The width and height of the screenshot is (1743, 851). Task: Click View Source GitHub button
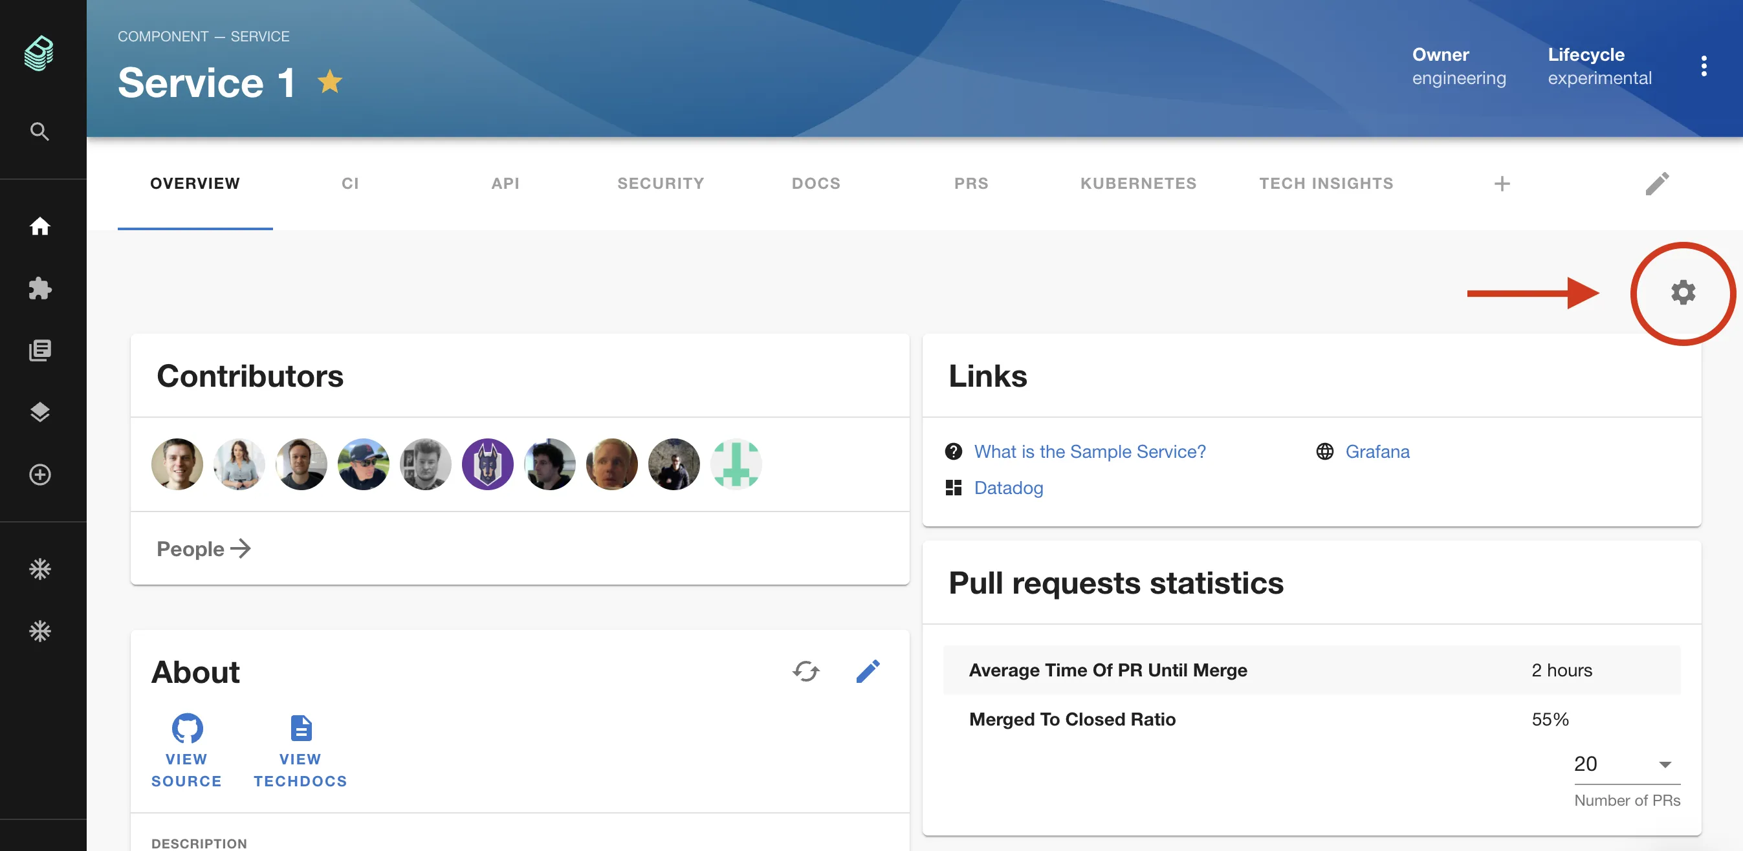[187, 749]
